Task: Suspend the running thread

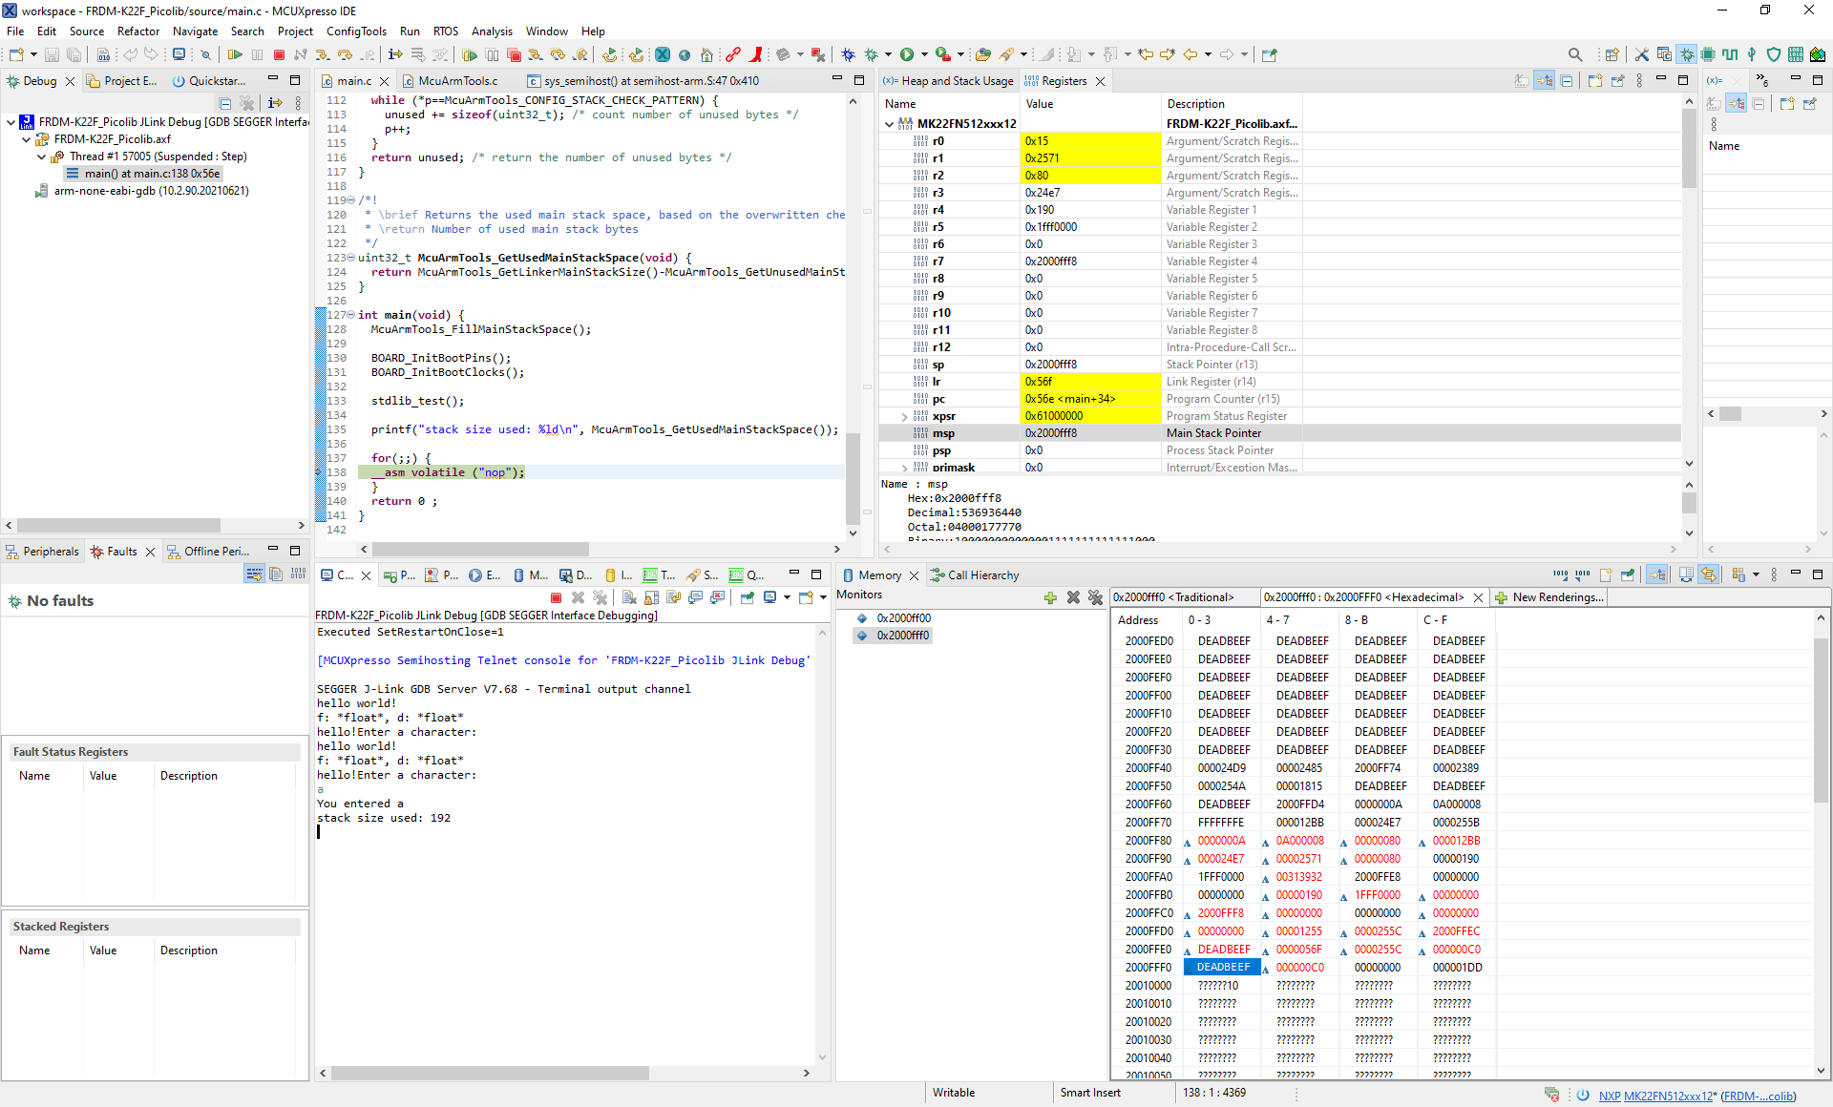Action: (258, 54)
